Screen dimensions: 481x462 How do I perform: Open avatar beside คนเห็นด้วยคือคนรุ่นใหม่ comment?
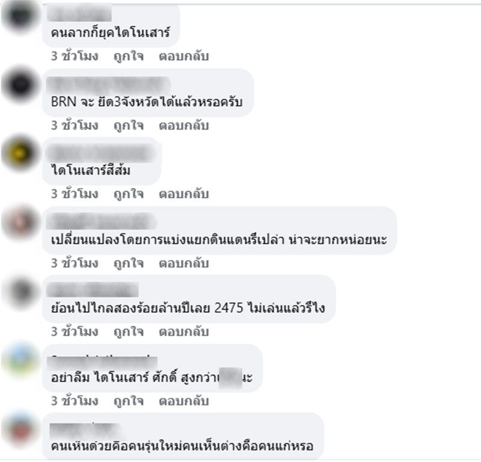point(20,429)
